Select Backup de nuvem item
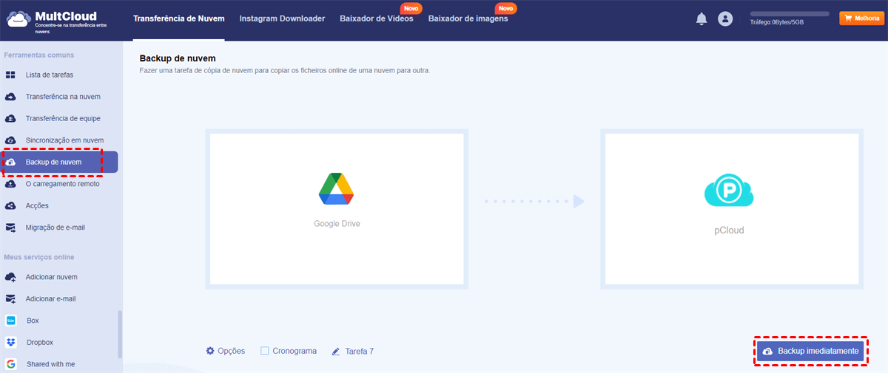This screenshot has height=373, width=888. click(x=59, y=162)
